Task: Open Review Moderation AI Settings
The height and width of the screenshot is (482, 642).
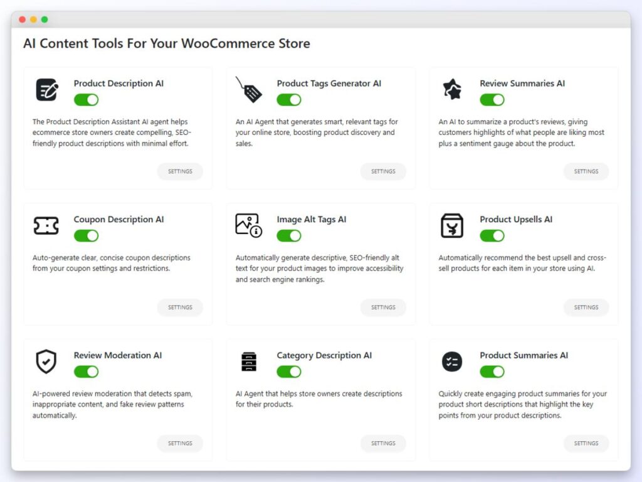Action: coord(180,444)
